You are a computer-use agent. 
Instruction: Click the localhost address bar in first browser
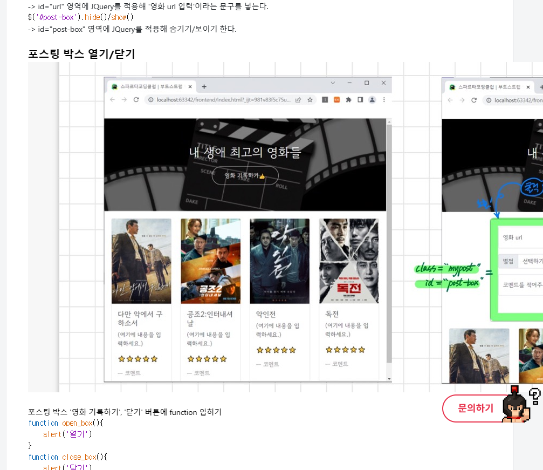(x=223, y=100)
